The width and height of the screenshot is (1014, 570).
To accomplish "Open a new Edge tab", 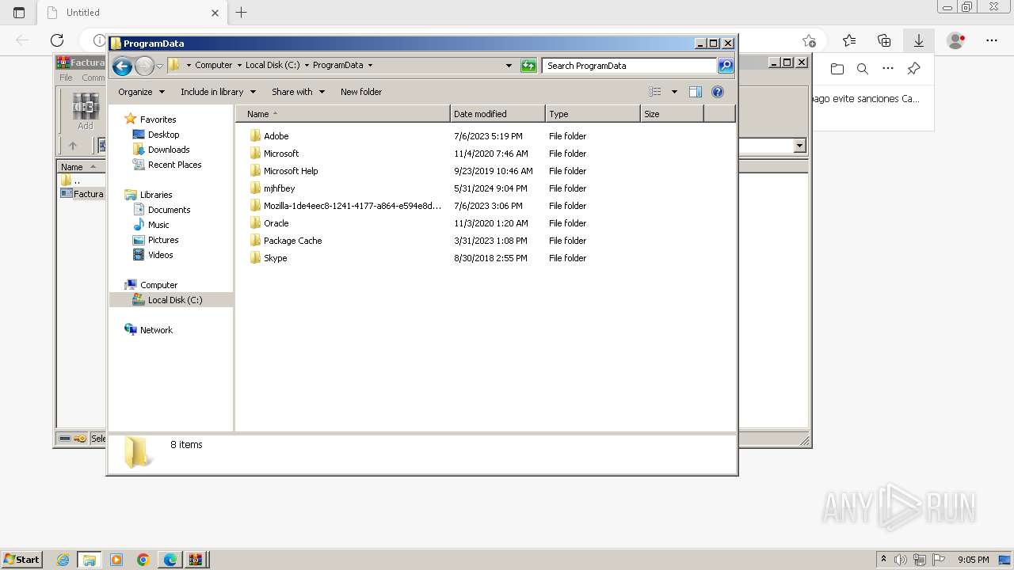I will (x=242, y=13).
